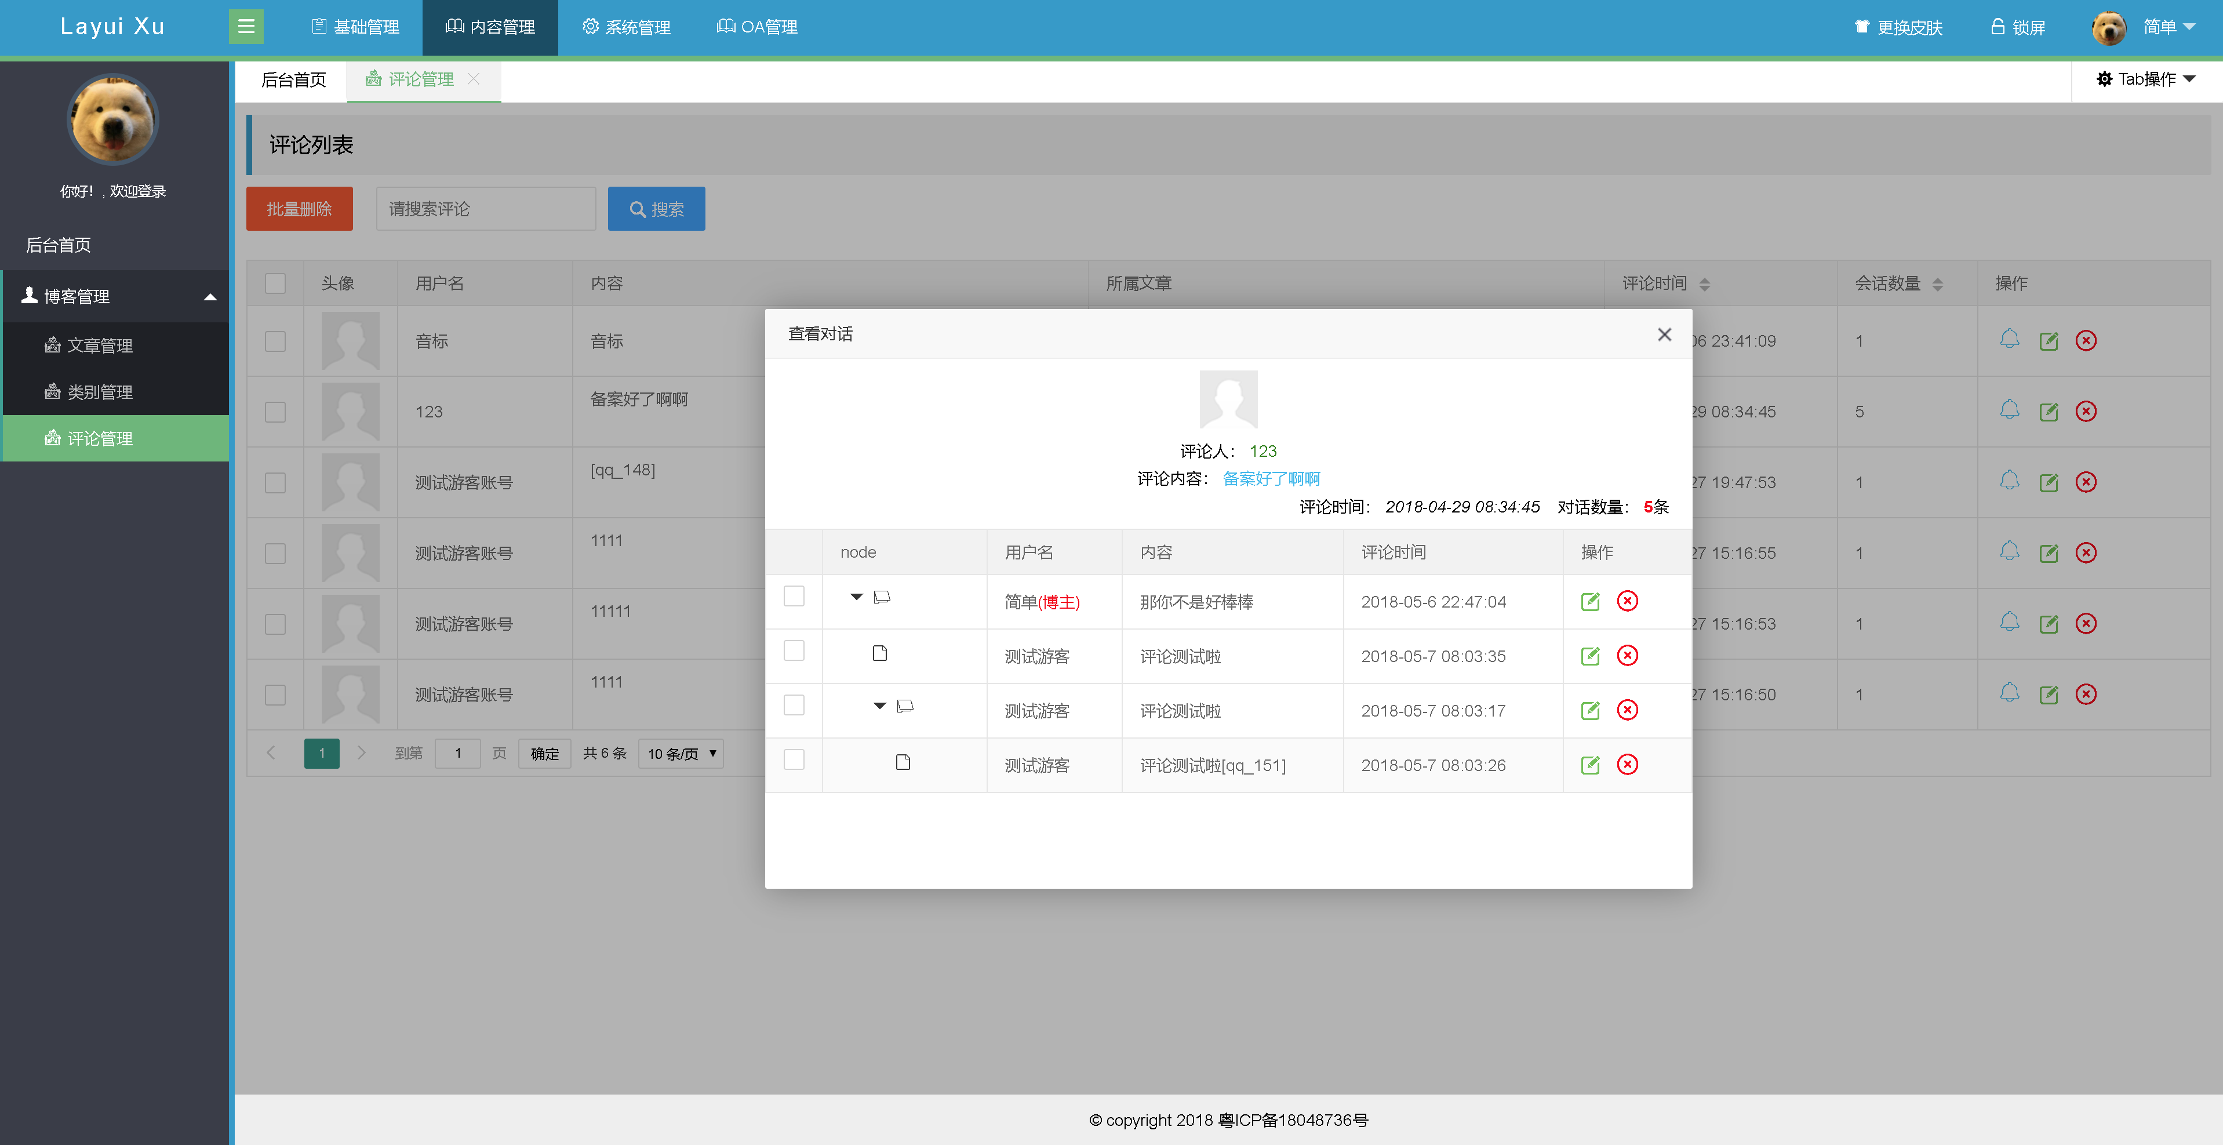
Task: Click red delete icon in last table row
Action: [x=2085, y=695]
